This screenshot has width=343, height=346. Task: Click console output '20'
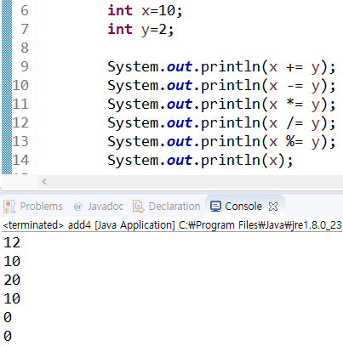pos(12,281)
